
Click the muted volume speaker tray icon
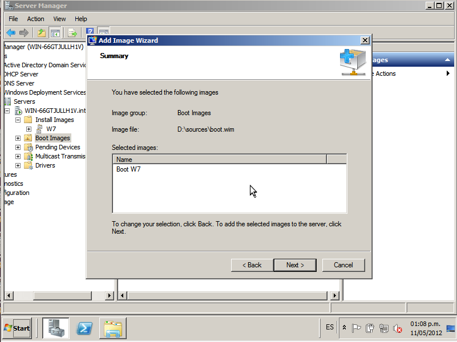pyautogui.click(x=398, y=328)
